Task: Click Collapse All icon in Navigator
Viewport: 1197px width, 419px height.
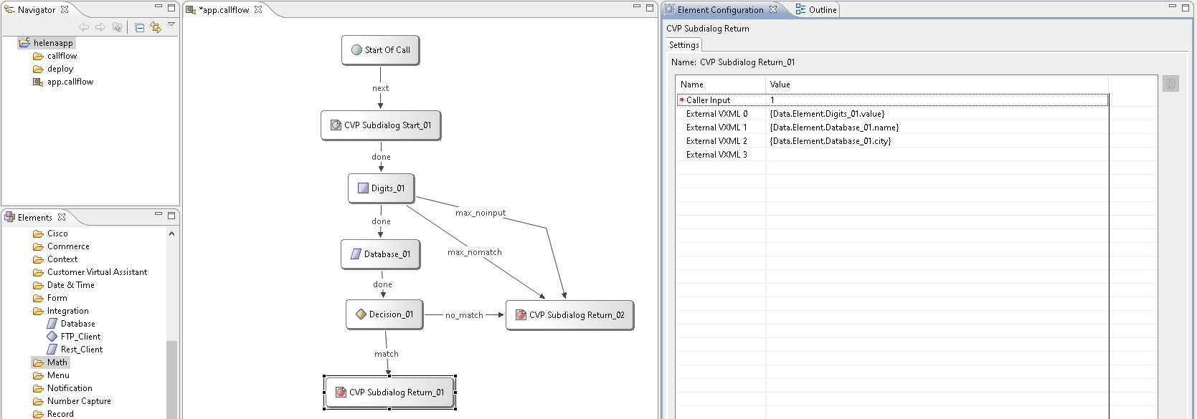Action: [139, 27]
